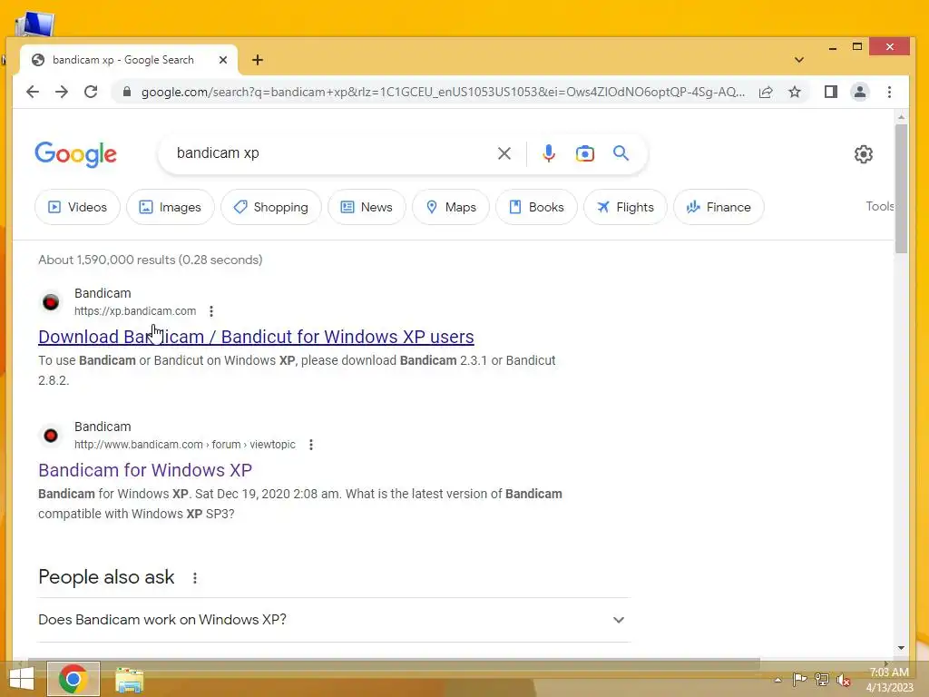Click the About 1,590,000 results text
929x697 pixels.
(151, 260)
